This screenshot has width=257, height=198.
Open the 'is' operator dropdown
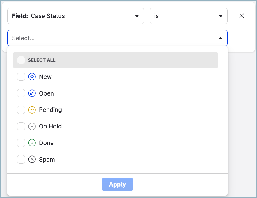click(x=188, y=16)
